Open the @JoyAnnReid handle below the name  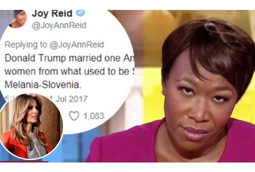coord(59,25)
